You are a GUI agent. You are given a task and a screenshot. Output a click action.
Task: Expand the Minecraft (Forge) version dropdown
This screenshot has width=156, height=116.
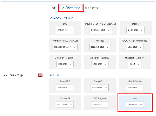(x=135, y=64)
